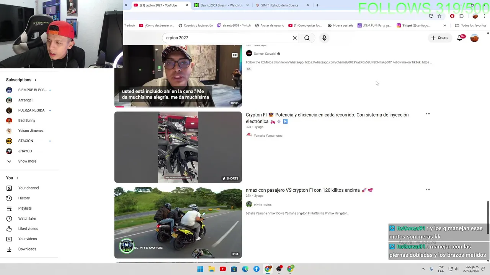Close the Elsanto2003 Stream tab
Image resolution: width=490 pixels, height=275 pixels.
[x=247, y=5]
